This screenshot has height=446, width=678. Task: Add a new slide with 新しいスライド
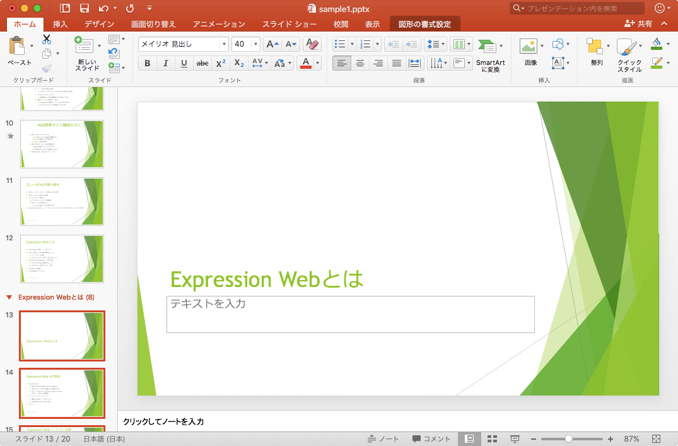click(x=84, y=46)
